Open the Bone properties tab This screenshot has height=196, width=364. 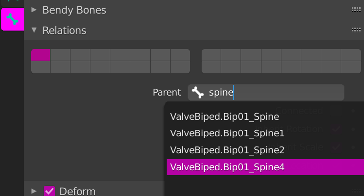12,19
